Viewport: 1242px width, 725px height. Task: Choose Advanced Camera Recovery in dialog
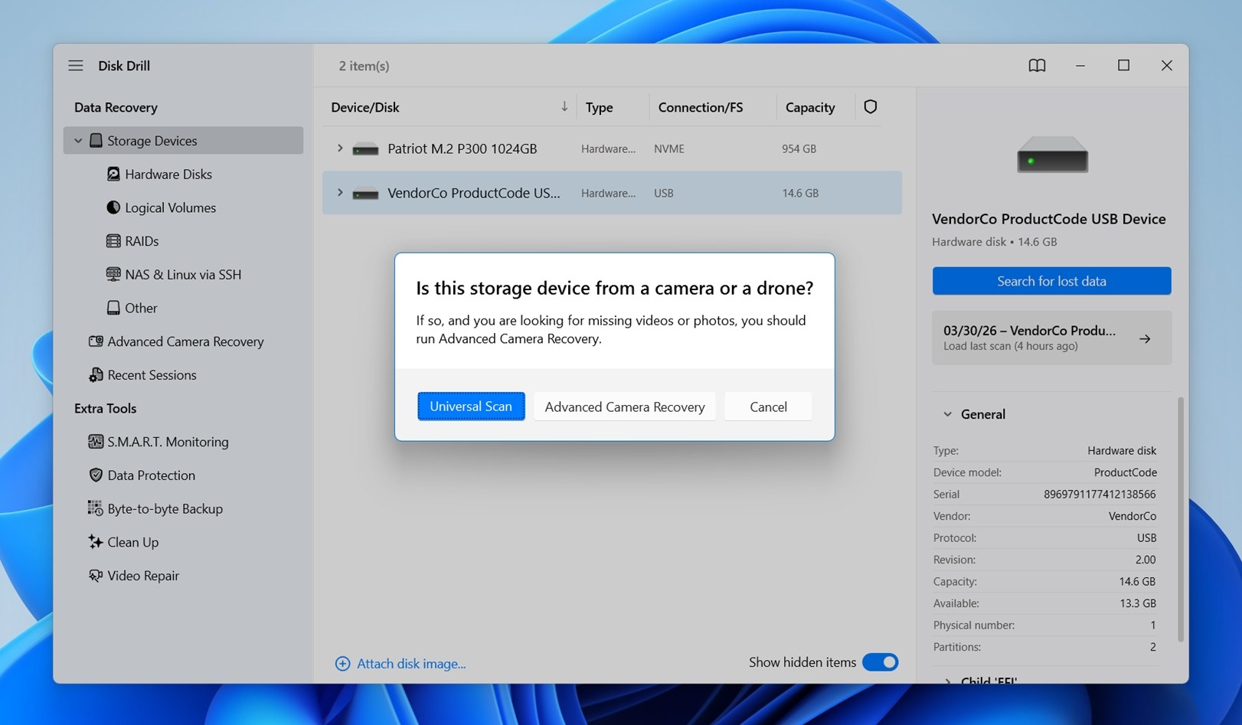click(625, 407)
